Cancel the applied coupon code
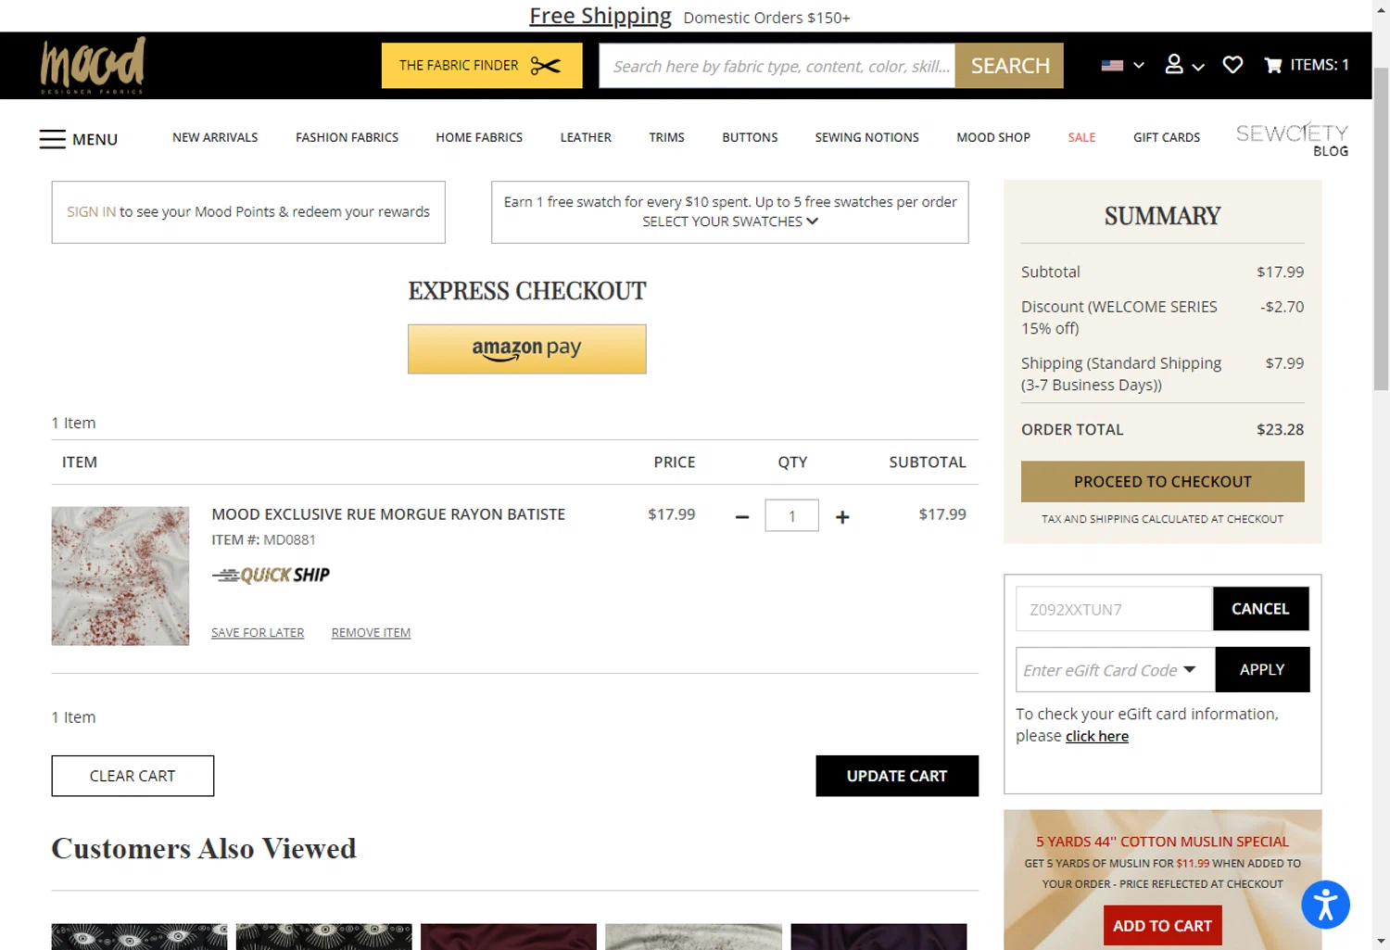Viewport: 1390px width, 950px height. 1260,609
